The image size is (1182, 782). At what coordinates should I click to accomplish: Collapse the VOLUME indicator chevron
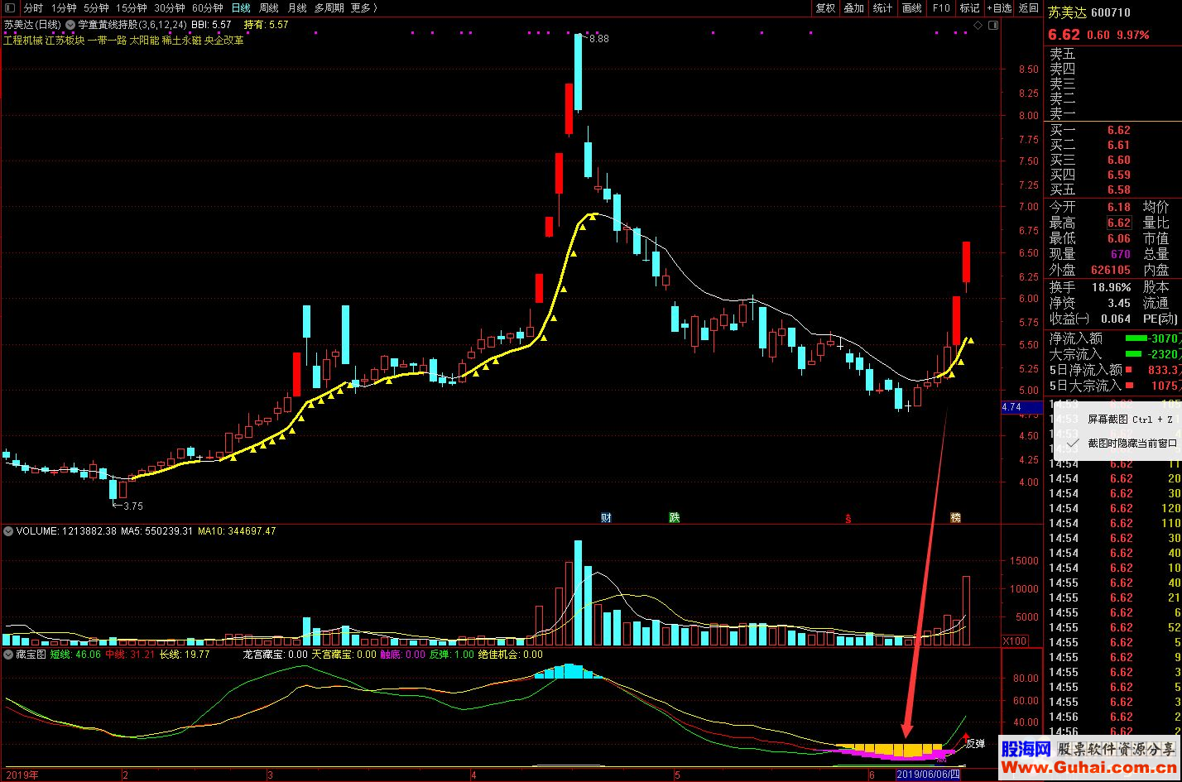(x=8, y=531)
